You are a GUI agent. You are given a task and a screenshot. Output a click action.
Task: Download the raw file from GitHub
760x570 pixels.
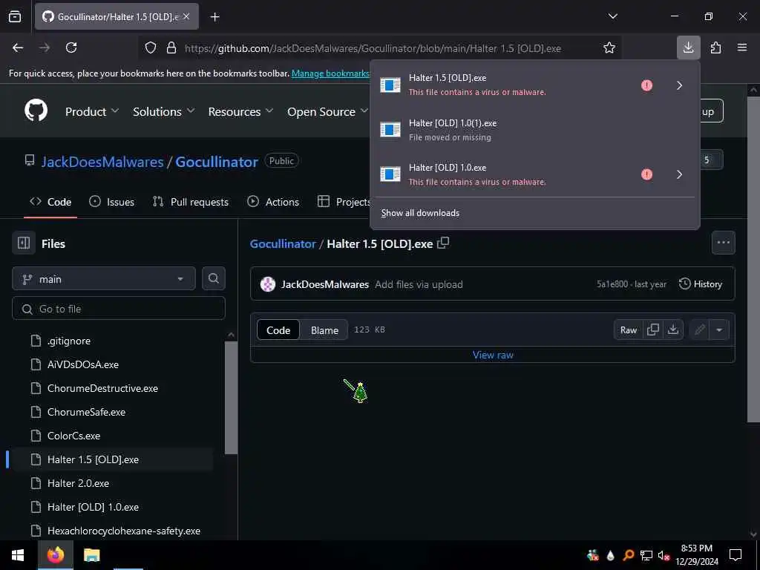[x=672, y=330]
